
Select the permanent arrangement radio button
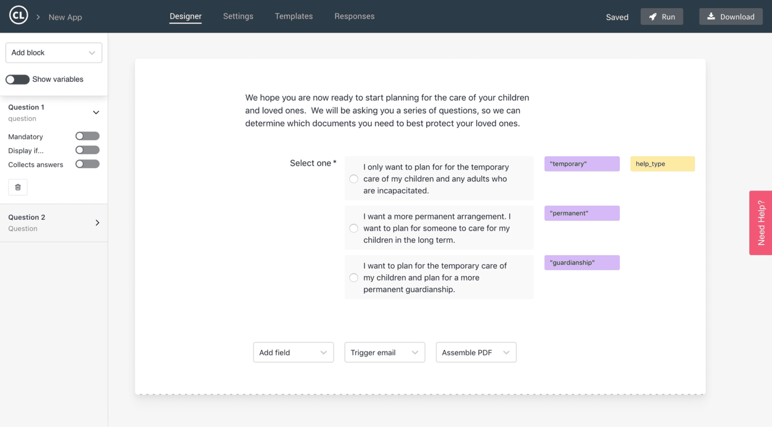click(x=354, y=228)
